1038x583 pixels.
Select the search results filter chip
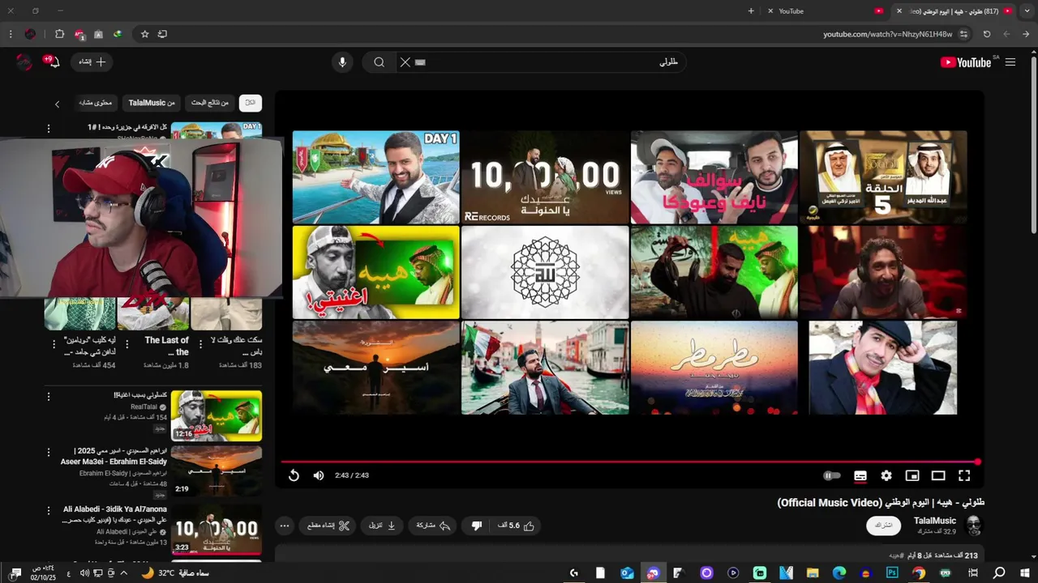210,103
